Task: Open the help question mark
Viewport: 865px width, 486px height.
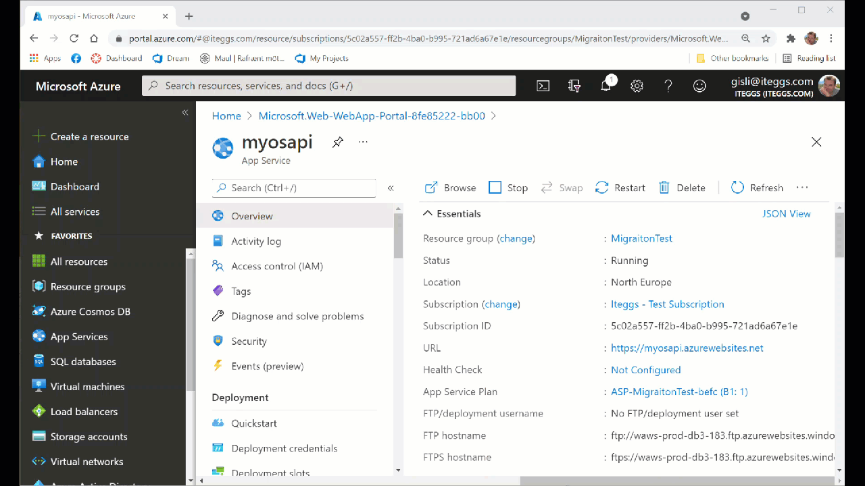Action: (x=668, y=86)
